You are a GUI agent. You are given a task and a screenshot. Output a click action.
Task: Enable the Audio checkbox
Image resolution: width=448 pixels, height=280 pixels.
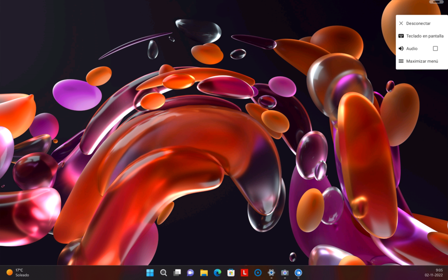pyautogui.click(x=435, y=49)
